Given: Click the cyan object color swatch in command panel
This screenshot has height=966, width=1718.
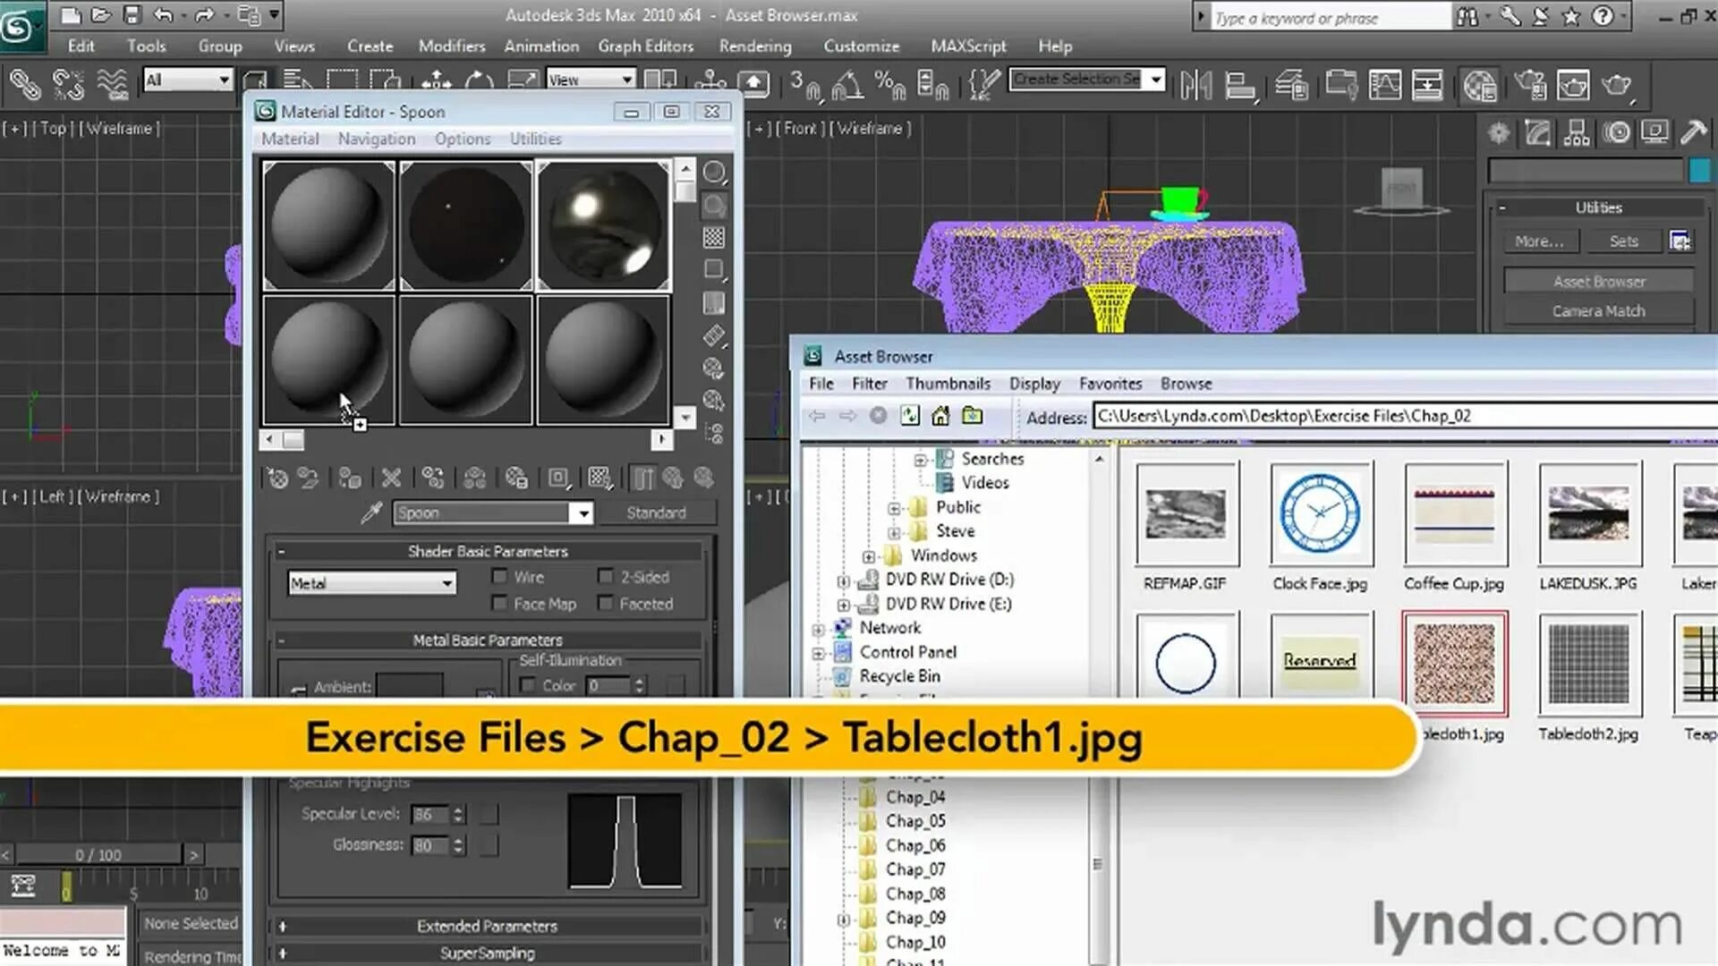Looking at the screenshot, I should click(1700, 170).
